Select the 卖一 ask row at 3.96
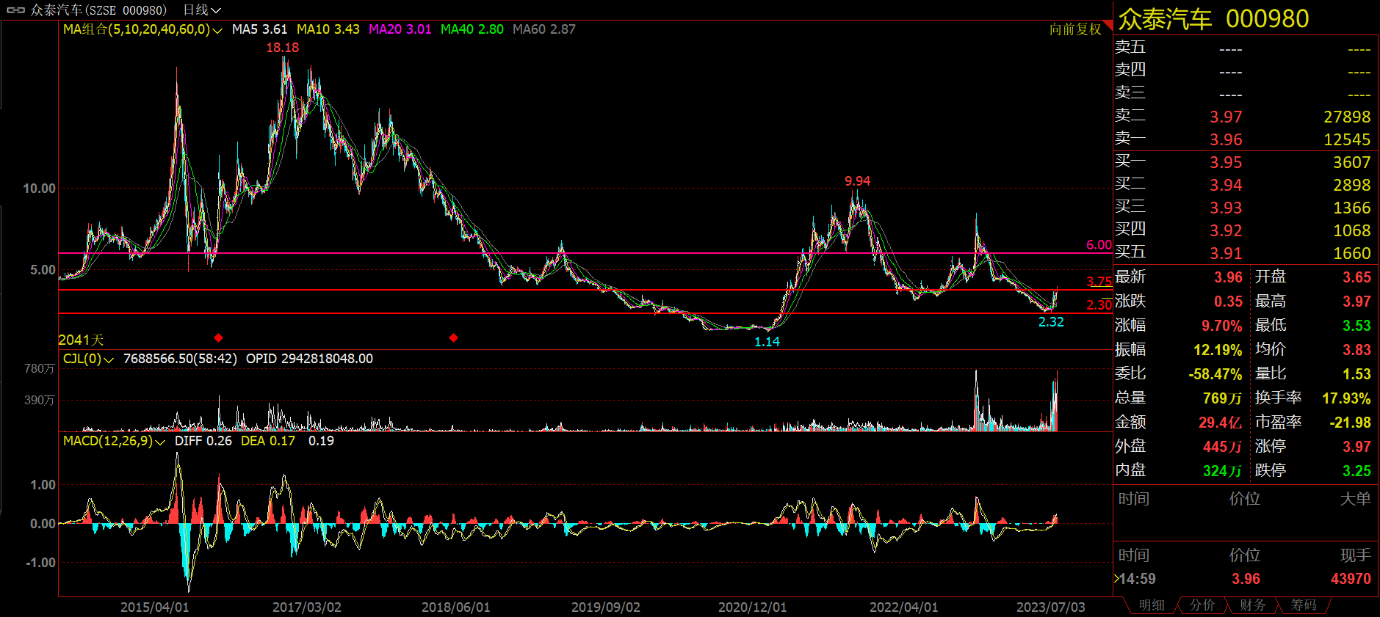 (x=1243, y=139)
